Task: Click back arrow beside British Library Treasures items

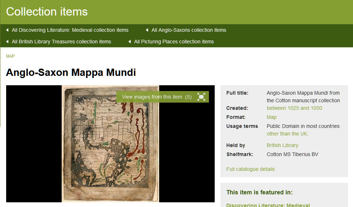Action: pyautogui.click(x=8, y=42)
